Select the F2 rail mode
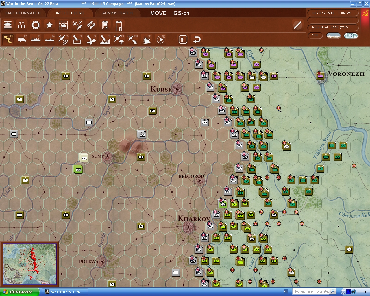Screen dimensions: 370x296 pos(22,39)
